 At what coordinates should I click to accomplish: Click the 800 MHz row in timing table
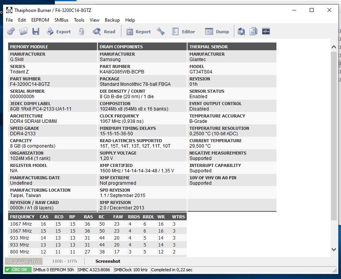click(x=97, y=252)
